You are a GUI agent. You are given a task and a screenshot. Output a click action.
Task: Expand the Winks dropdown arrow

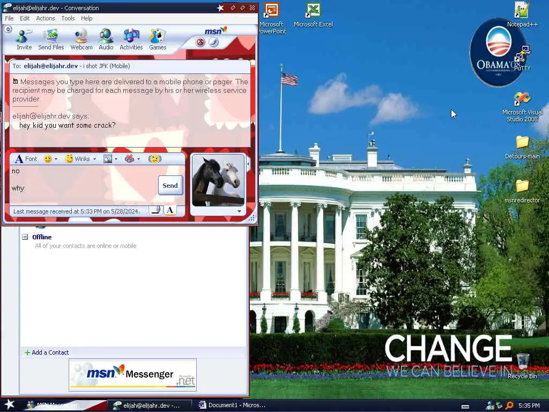coord(94,159)
